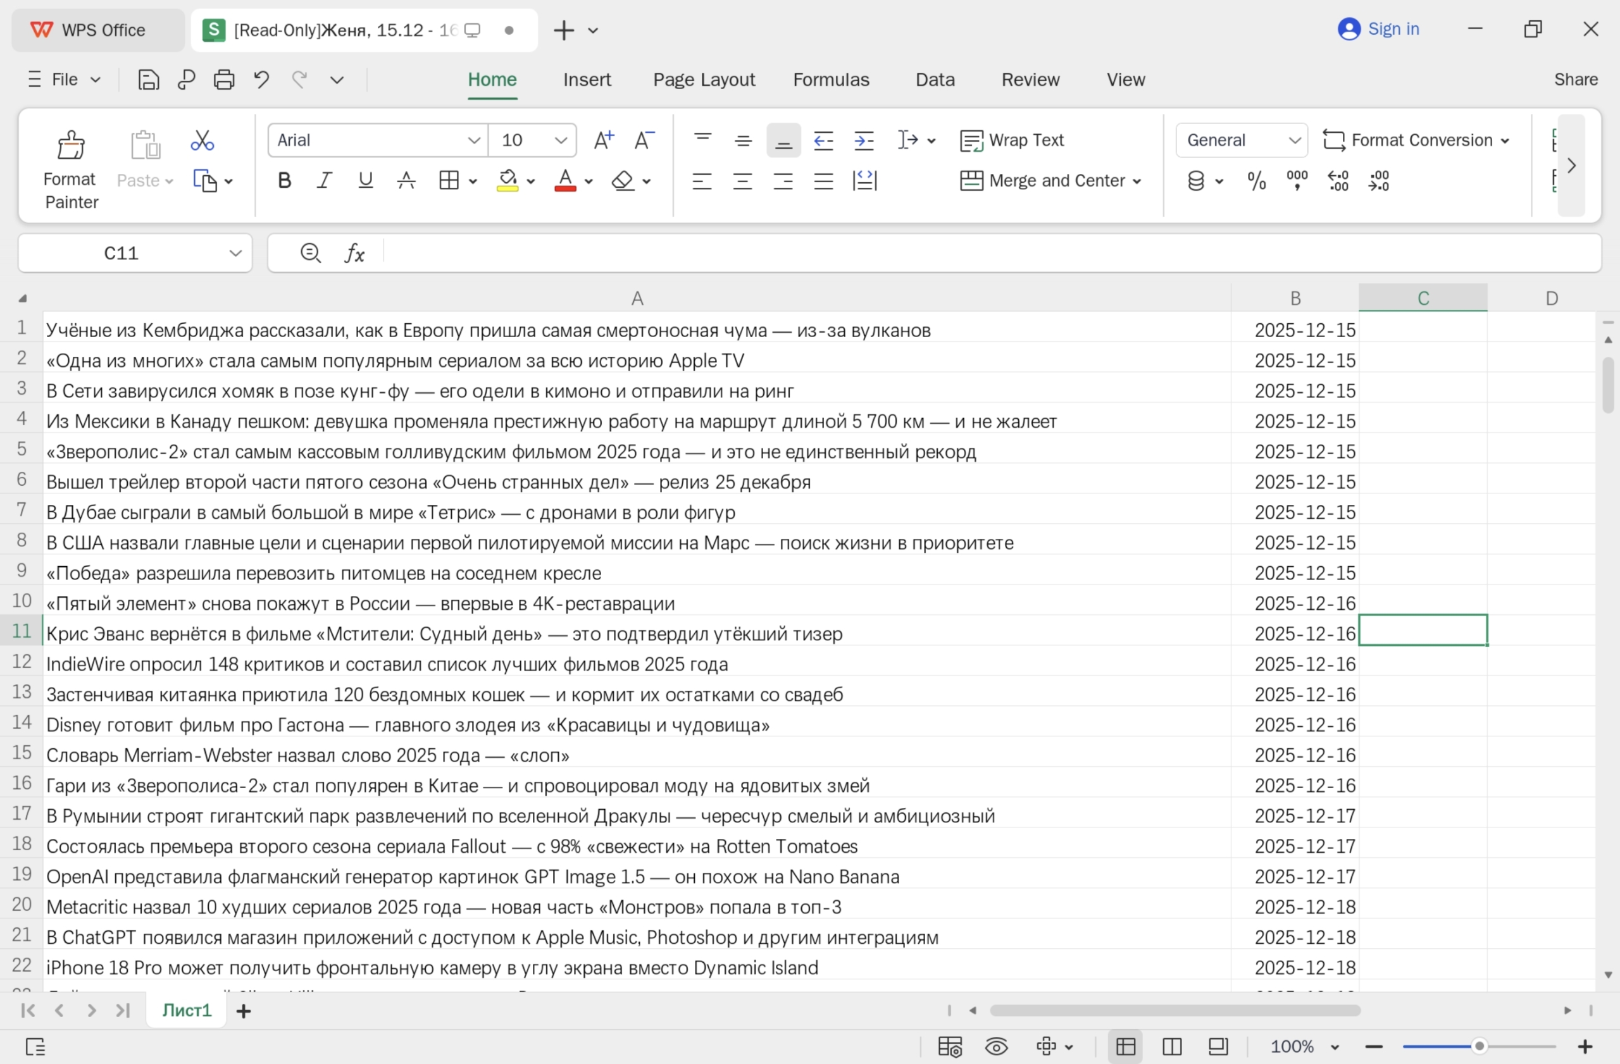Toggle underline formatting
1620x1064 pixels.
pos(366,180)
